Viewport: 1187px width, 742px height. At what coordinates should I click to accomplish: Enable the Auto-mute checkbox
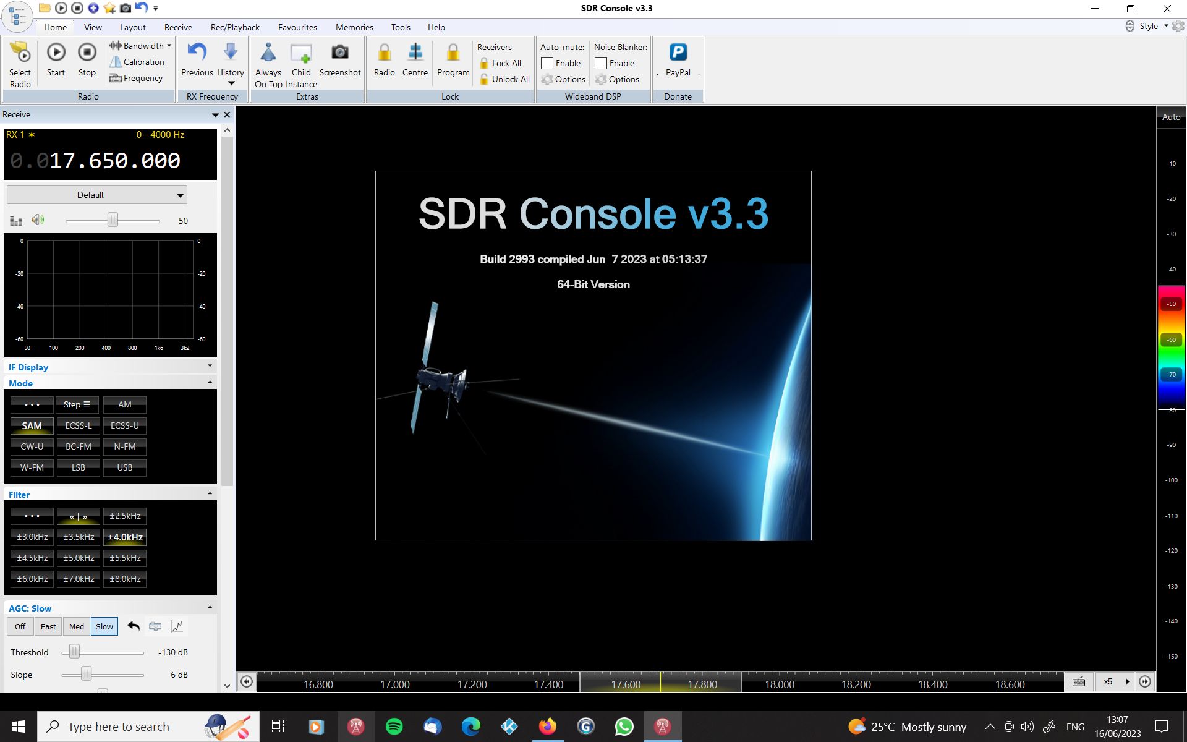(547, 63)
